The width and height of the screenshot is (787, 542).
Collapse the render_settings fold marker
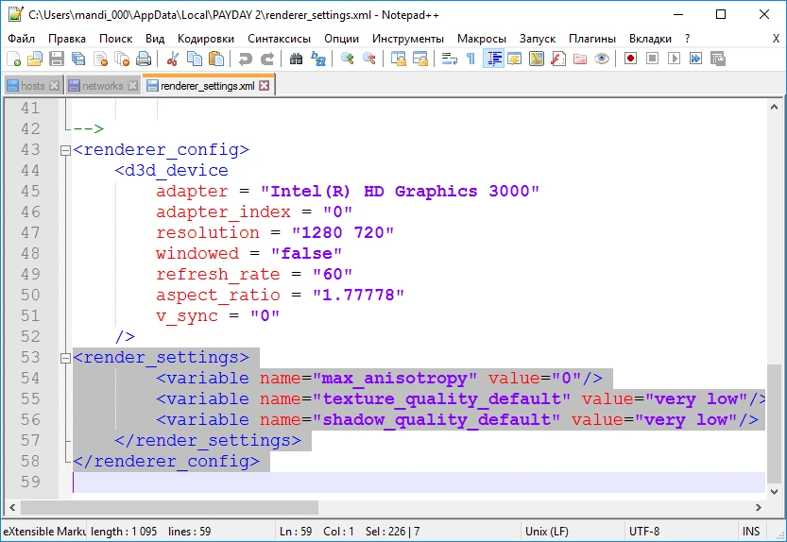coord(64,358)
